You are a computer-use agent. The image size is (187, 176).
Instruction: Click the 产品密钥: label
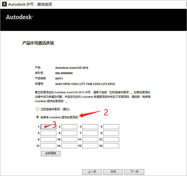[x=41, y=78]
